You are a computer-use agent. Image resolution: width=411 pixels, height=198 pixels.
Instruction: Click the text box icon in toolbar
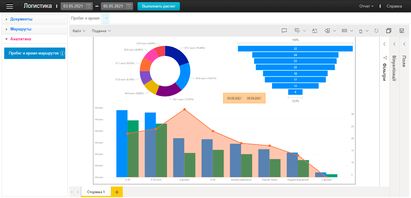tap(314, 31)
